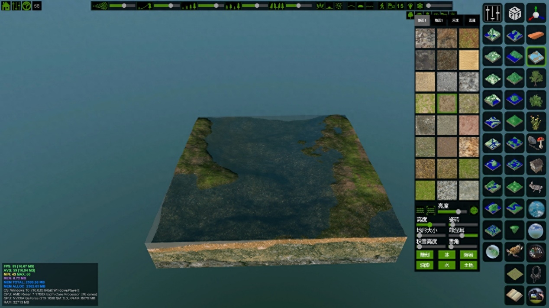The image size is (549, 308).
Task: Toggle the lightbulb icon in top toolbar
Action: (x=410, y=6)
